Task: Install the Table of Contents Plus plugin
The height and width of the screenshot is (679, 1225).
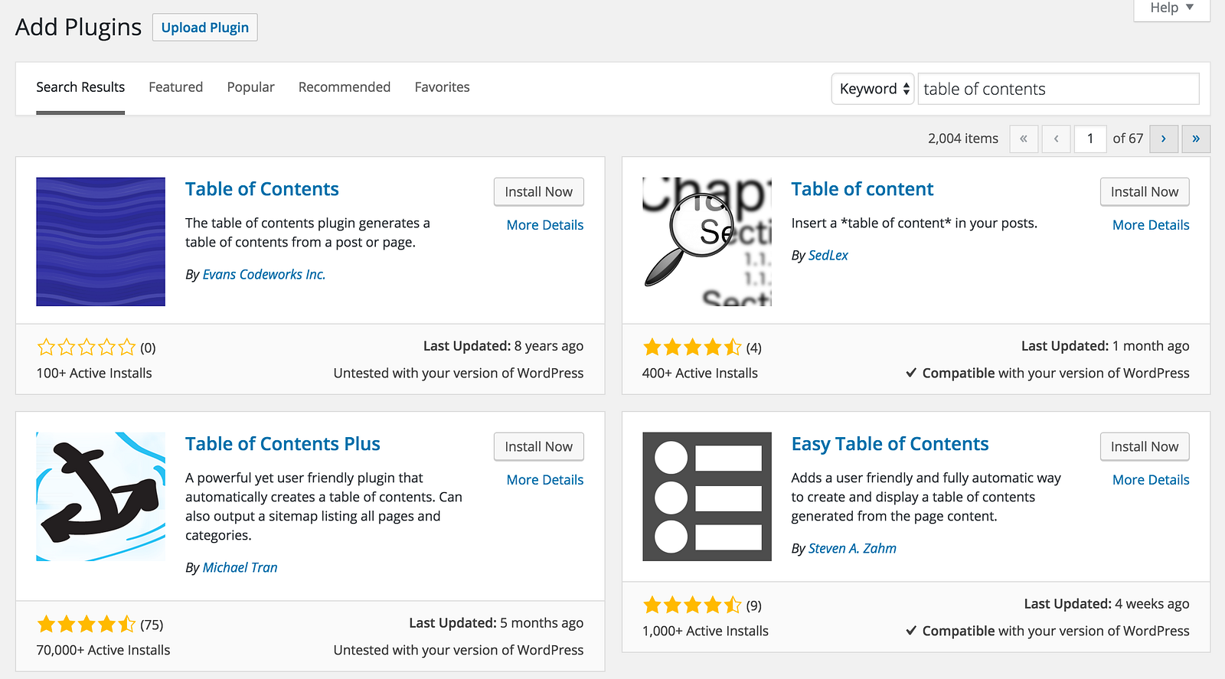Action: 538,446
